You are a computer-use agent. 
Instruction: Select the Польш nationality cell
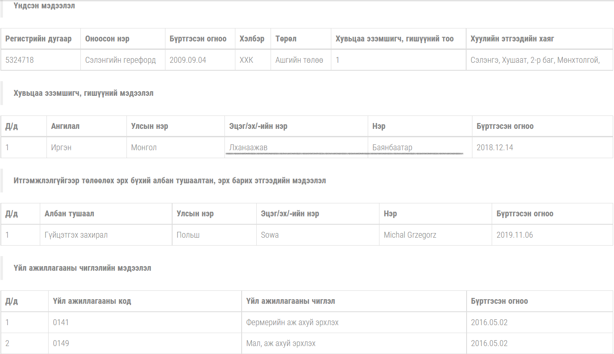[x=188, y=235]
